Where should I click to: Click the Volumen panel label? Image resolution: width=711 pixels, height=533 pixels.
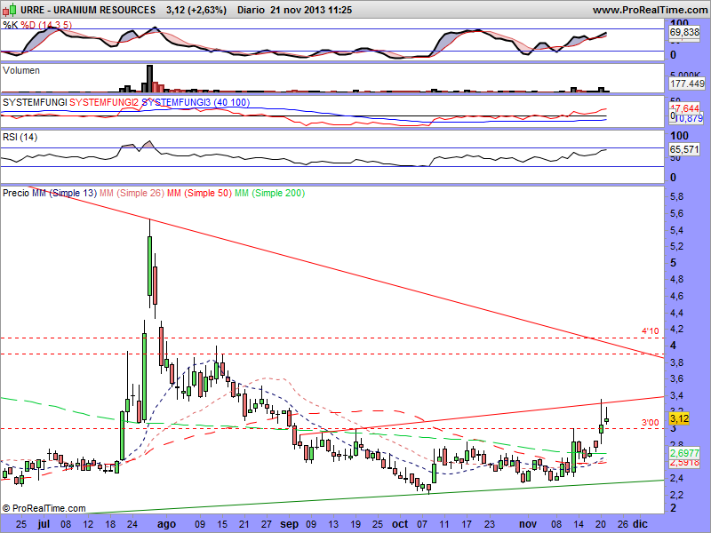(21, 71)
